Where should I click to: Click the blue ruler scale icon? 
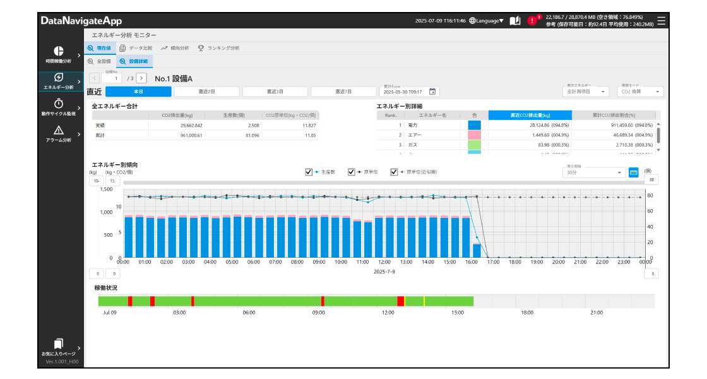pos(634,172)
